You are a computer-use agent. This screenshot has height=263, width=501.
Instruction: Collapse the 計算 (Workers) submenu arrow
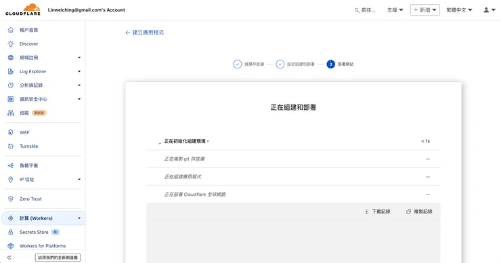coord(79,218)
